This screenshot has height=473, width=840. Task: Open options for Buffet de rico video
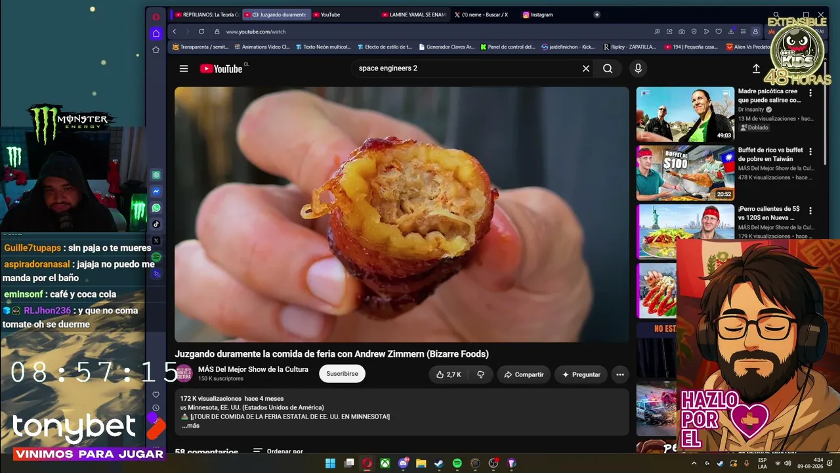pos(810,151)
